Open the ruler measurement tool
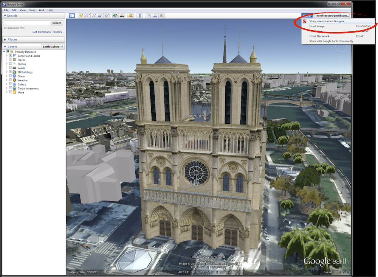Screen dimensions: 378x277 coord(139,16)
